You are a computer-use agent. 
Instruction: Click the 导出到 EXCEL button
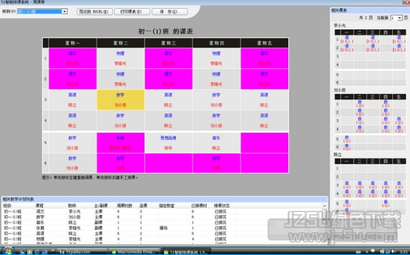95,12
